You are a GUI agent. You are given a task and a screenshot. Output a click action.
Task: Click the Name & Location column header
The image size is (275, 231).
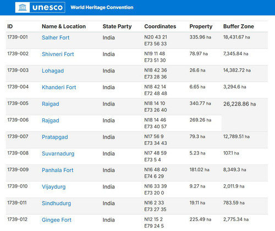64,26
